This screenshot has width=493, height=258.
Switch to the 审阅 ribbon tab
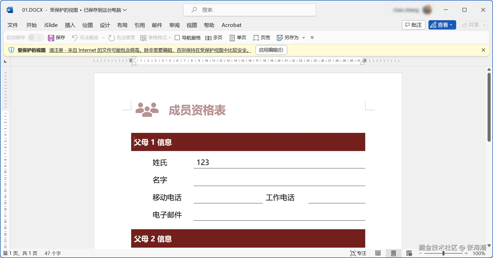point(174,25)
